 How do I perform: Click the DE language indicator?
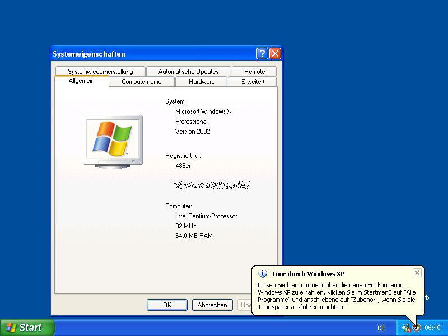[381, 328]
